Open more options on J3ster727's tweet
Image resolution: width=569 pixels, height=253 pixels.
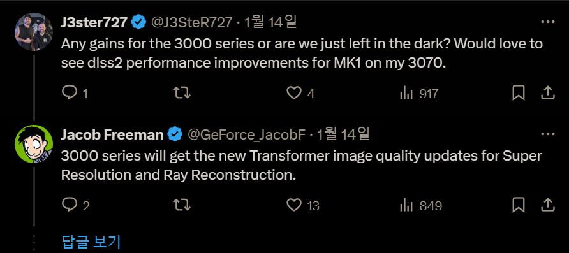(547, 22)
